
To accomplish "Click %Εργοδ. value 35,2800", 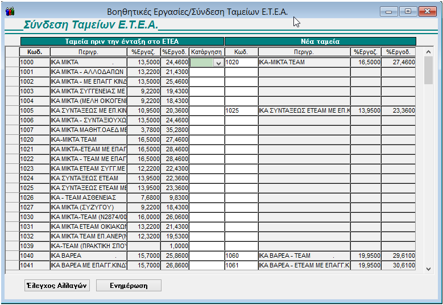I will pos(175,130).
